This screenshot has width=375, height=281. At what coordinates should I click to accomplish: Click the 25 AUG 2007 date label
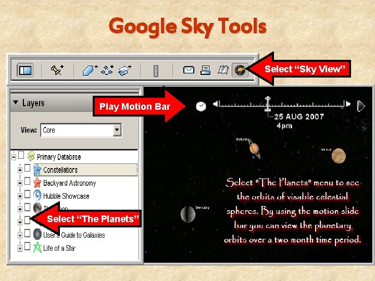[299, 117]
